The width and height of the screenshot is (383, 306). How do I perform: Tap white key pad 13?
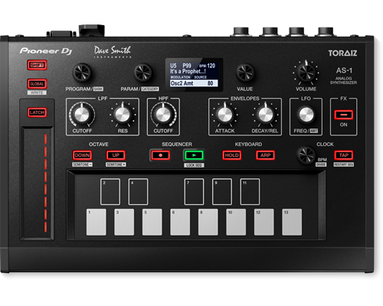coord(292,222)
